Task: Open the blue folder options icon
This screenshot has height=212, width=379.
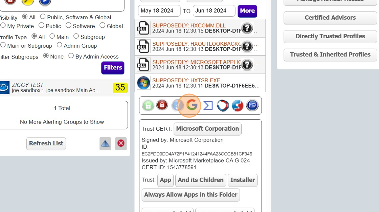Action: [252, 105]
